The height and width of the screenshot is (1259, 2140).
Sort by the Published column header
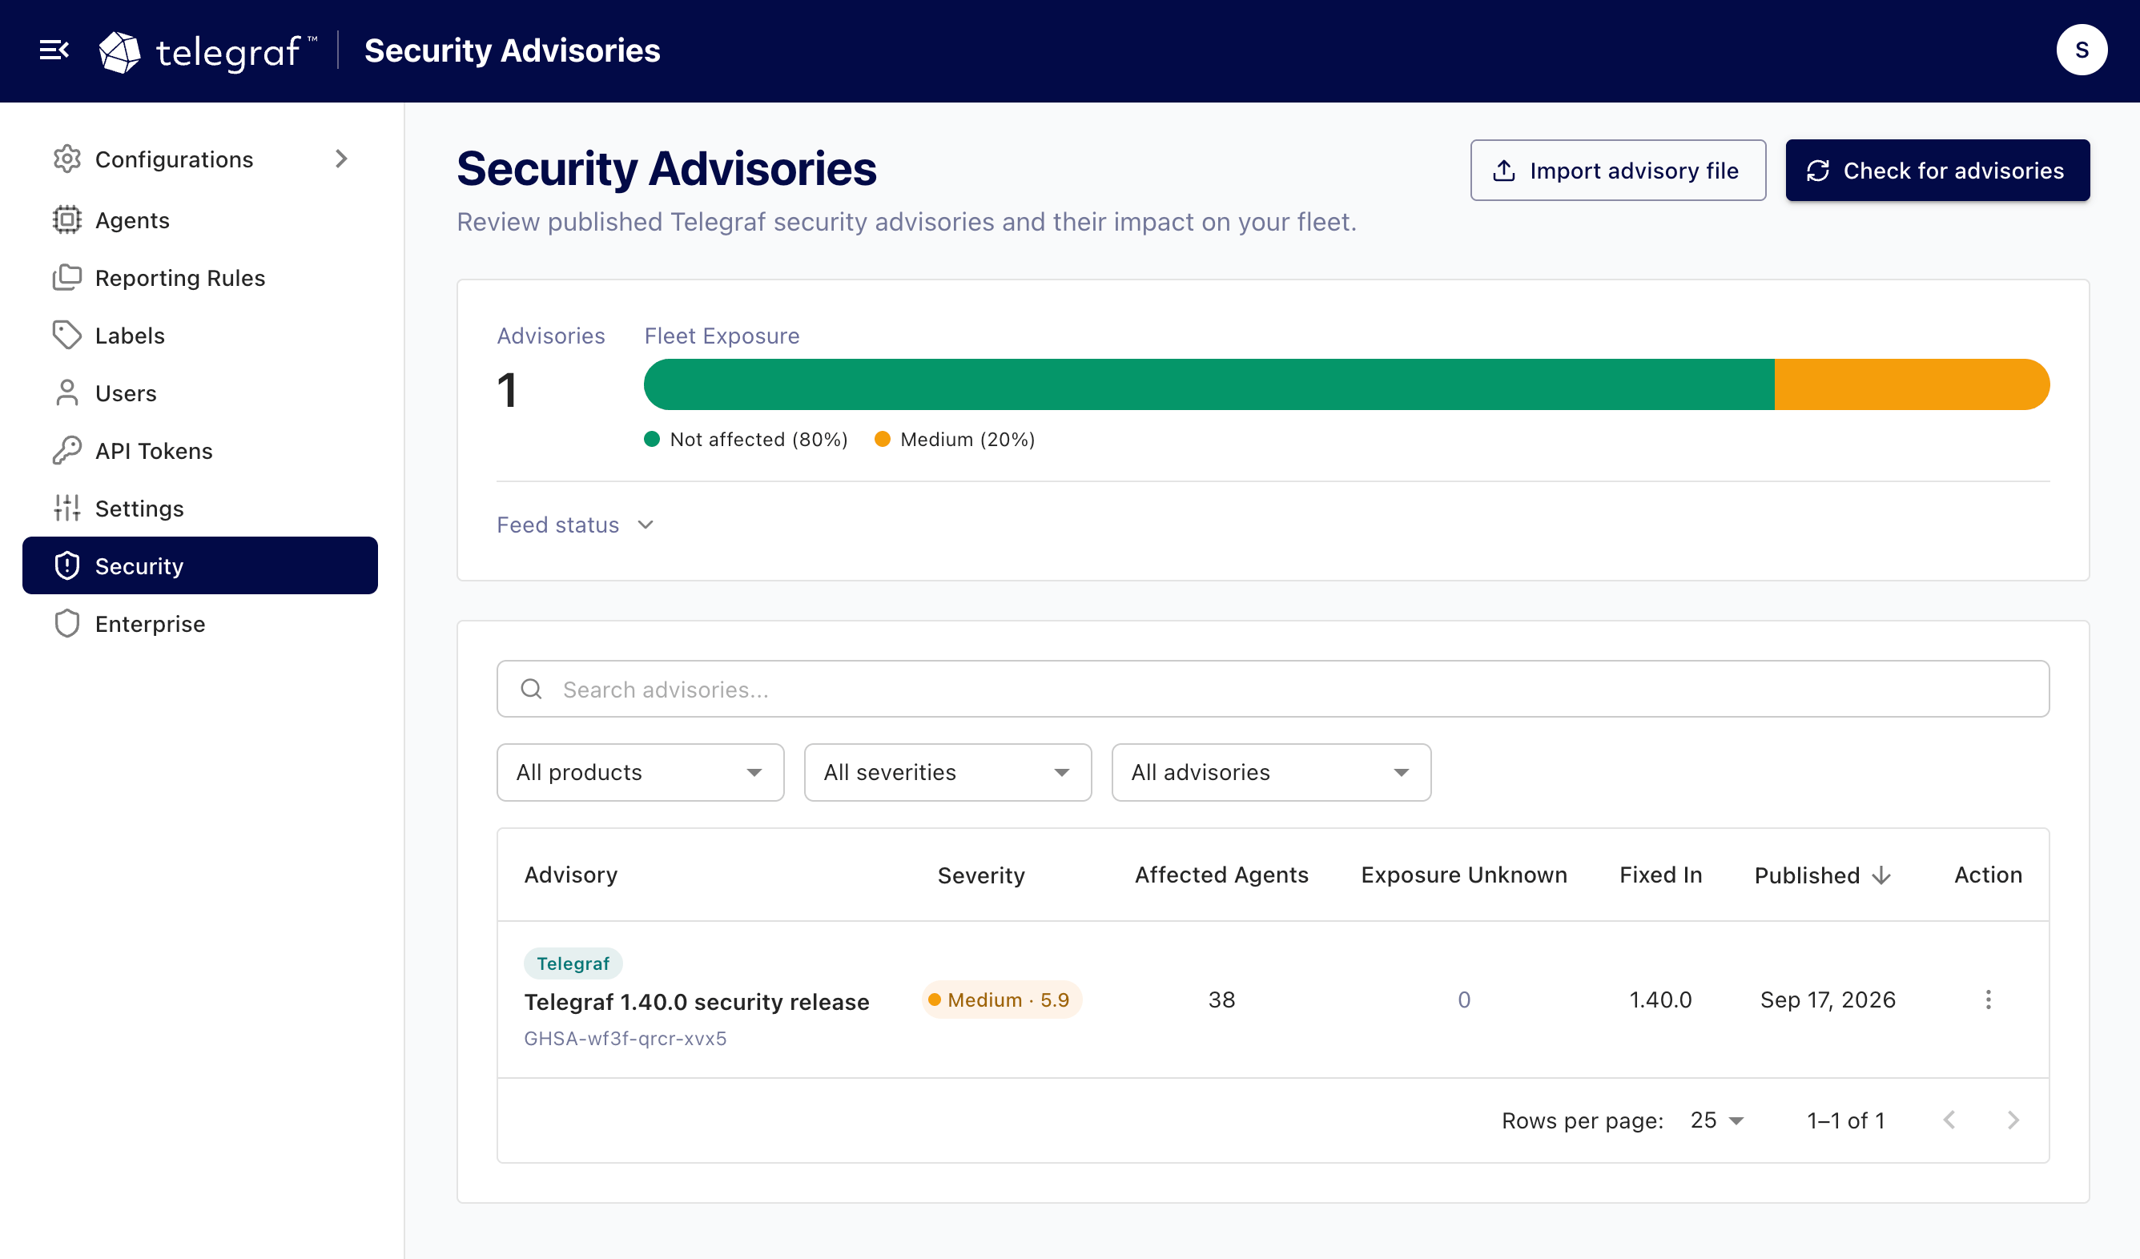tap(1822, 875)
